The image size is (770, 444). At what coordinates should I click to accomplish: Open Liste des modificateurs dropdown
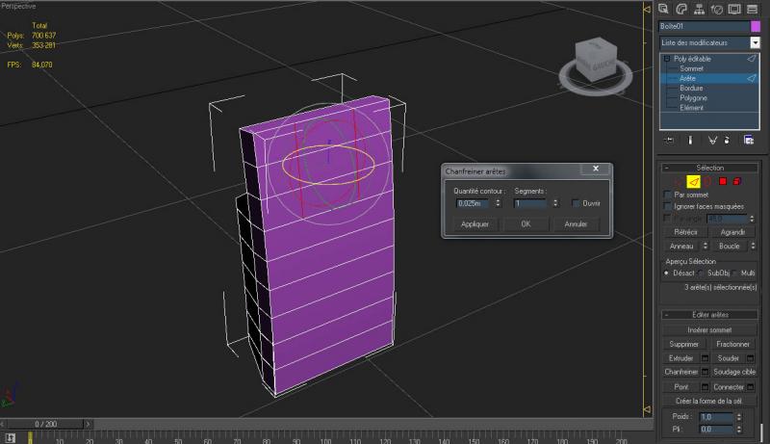[754, 42]
